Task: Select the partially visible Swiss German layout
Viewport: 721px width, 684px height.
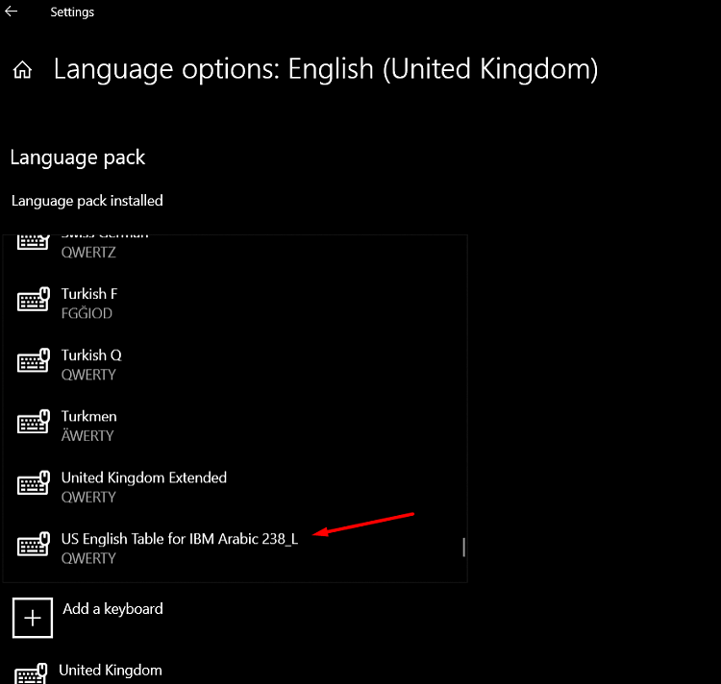Action: click(x=104, y=242)
